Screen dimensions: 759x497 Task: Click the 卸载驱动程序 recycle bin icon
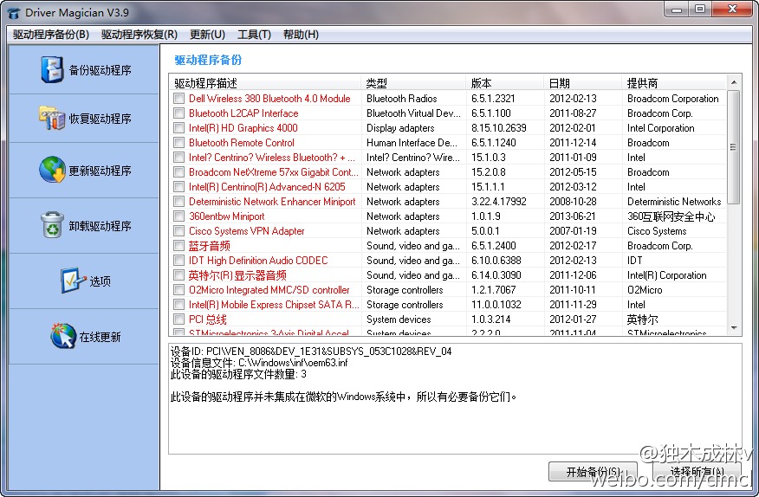click(52, 225)
